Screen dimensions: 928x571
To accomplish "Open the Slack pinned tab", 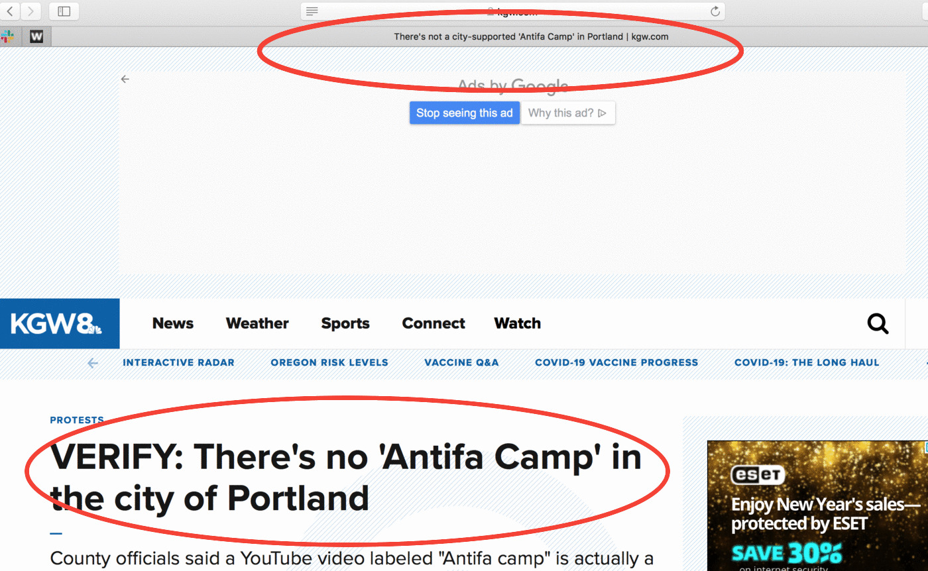I will (7, 36).
